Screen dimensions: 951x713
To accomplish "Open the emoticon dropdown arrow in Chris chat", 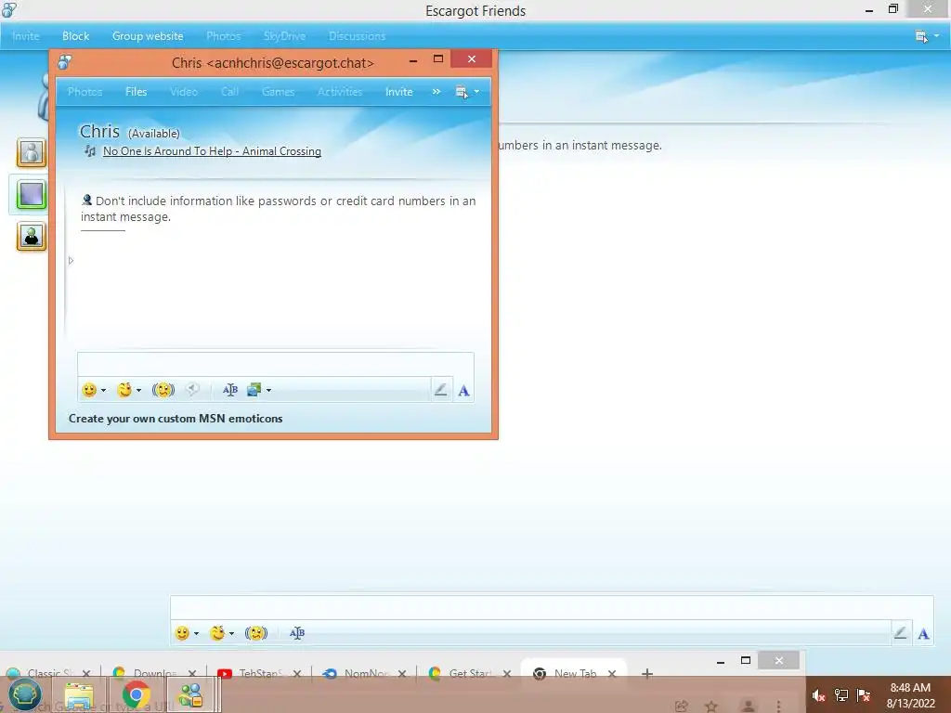I will click(104, 391).
